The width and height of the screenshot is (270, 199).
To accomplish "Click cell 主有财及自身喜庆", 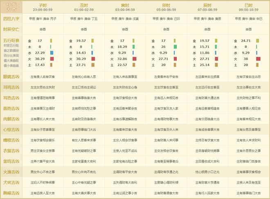I will click(84, 119).
